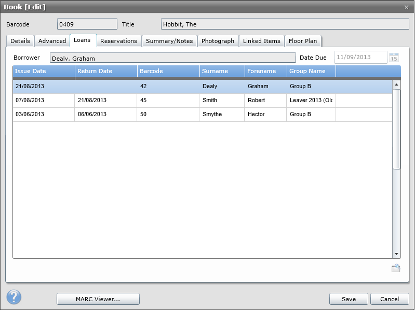The height and width of the screenshot is (310, 415).
Task: Click the folder icon below the loans table
Action: tap(395, 268)
